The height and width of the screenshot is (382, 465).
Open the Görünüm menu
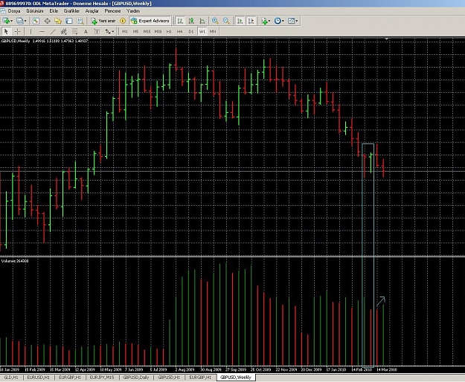[x=35, y=11]
